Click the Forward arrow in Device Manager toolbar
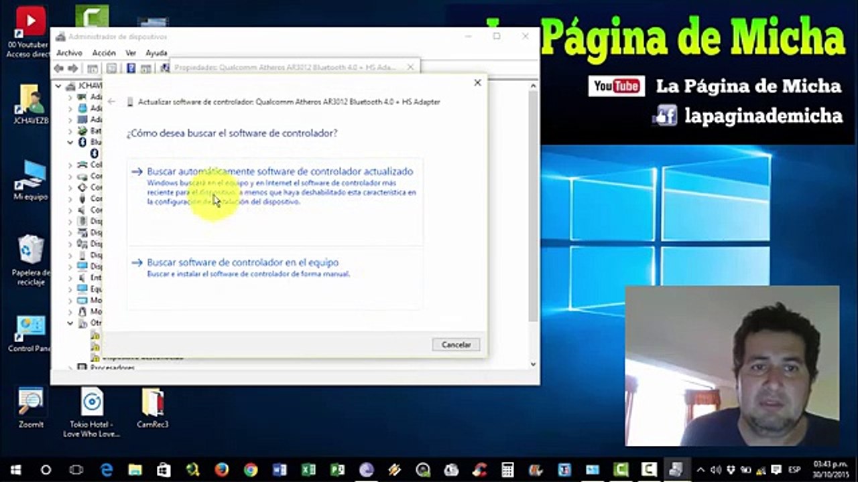 pos(73,68)
